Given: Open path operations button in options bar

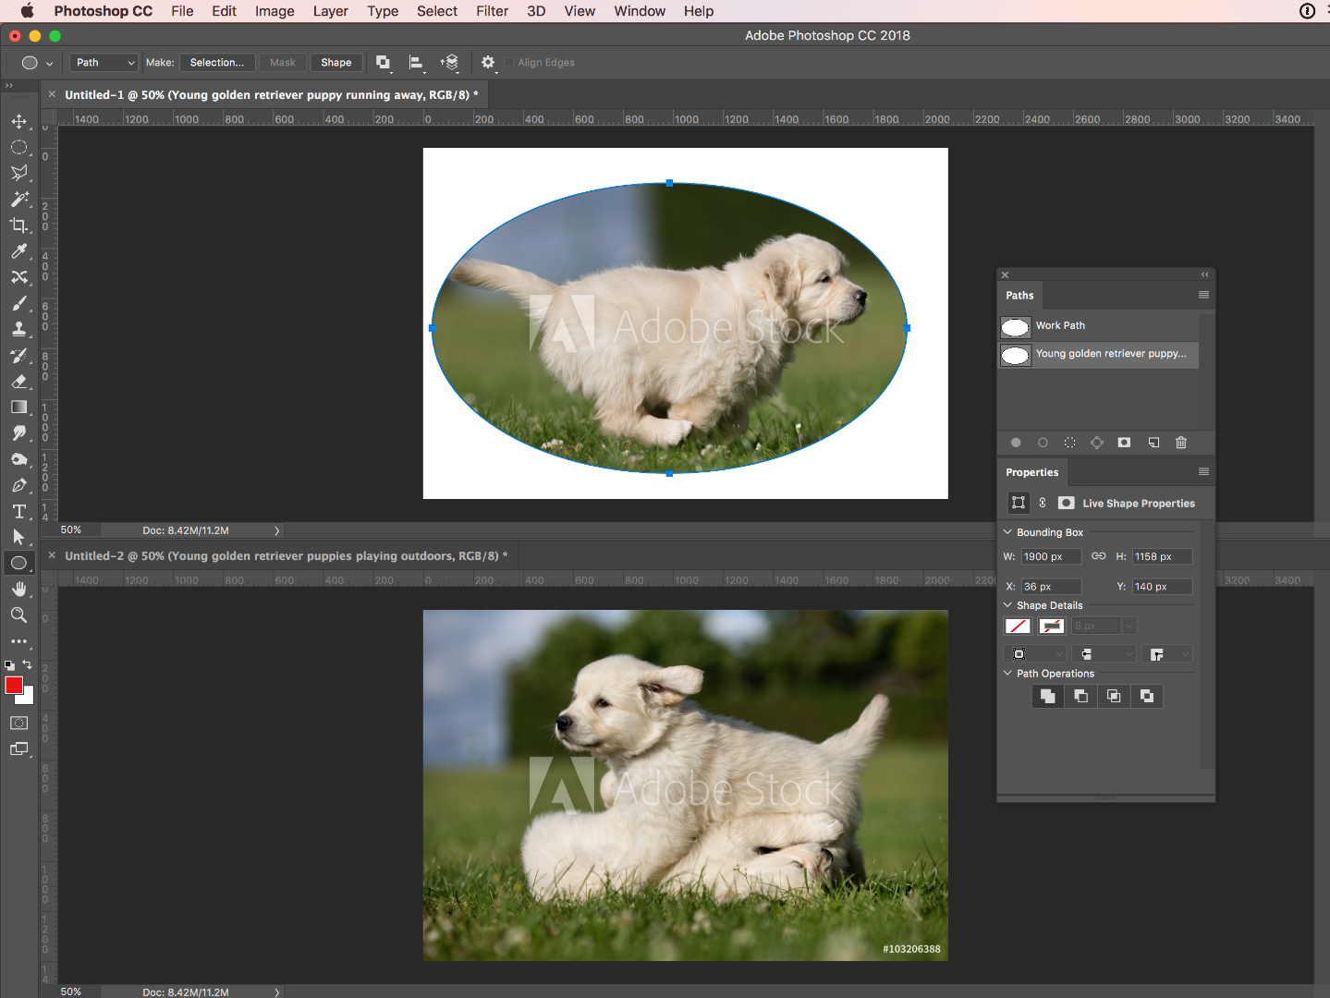Looking at the screenshot, I should [383, 63].
